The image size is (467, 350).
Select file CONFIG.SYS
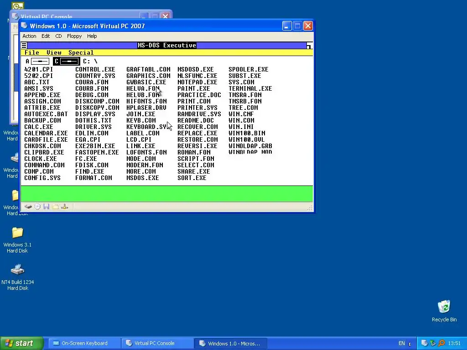pyautogui.click(x=42, y=178)
